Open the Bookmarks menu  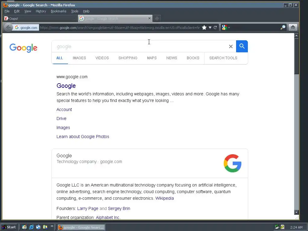click(x=59, y=11)
